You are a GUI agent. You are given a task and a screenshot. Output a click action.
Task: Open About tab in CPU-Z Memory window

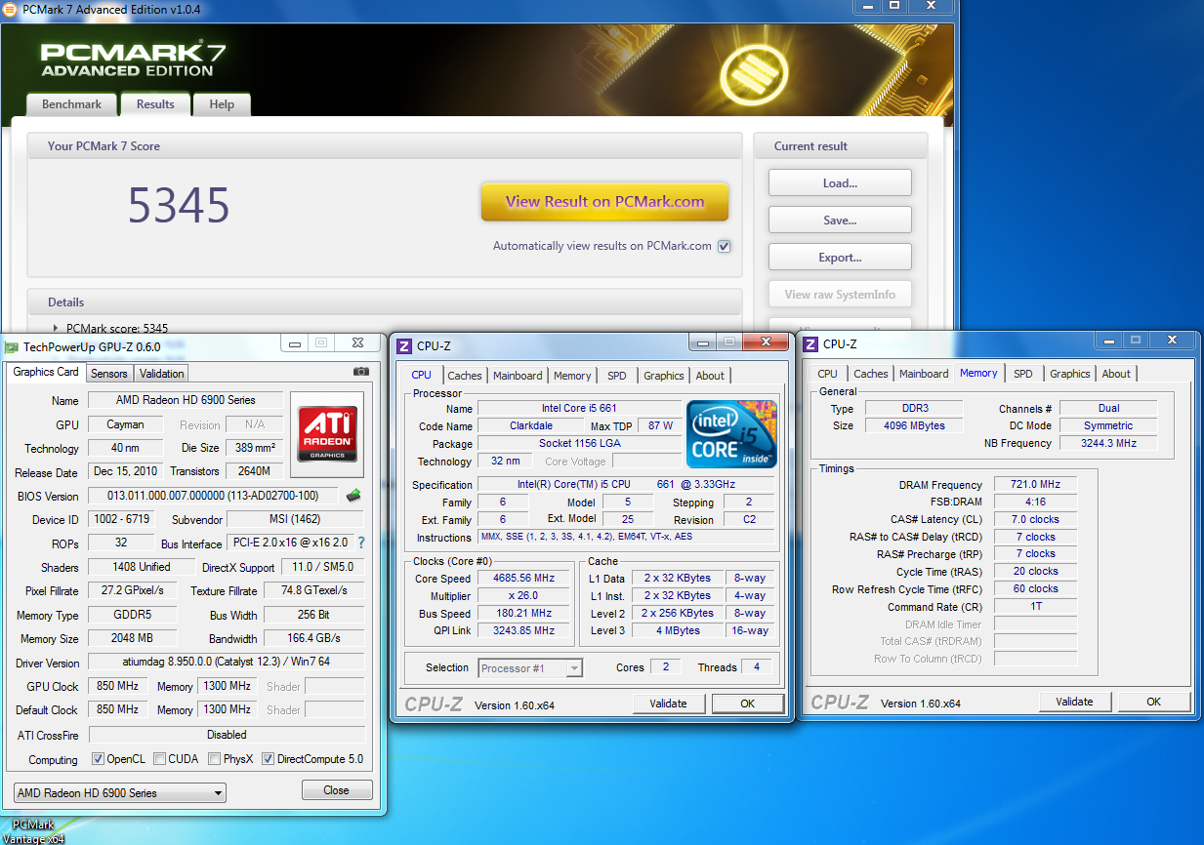[1116, 374]
